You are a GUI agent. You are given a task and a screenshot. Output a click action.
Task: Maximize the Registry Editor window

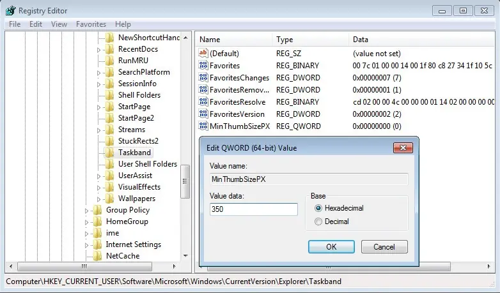click(x=464, y=10)
